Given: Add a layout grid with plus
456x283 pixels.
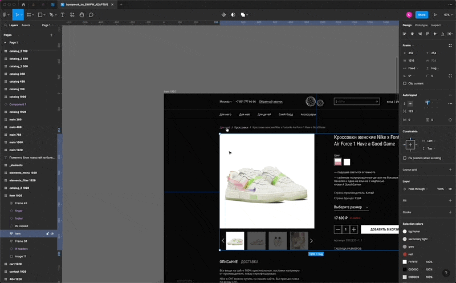Looking at the screenshot, I should (x=450, y=169).
